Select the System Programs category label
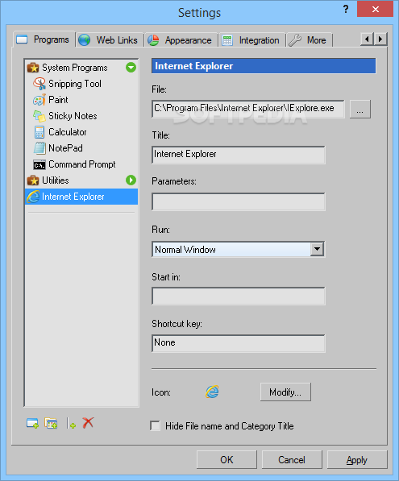 [75, 68]
